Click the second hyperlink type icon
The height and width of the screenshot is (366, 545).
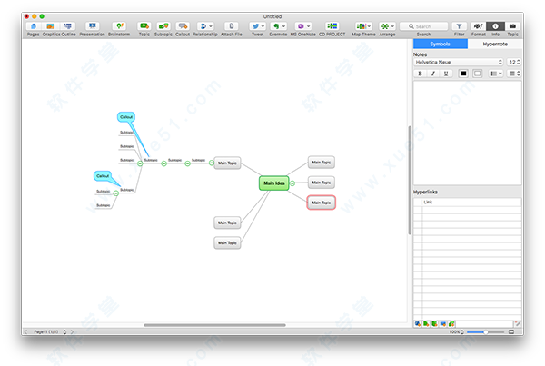[x=426, y=324]
